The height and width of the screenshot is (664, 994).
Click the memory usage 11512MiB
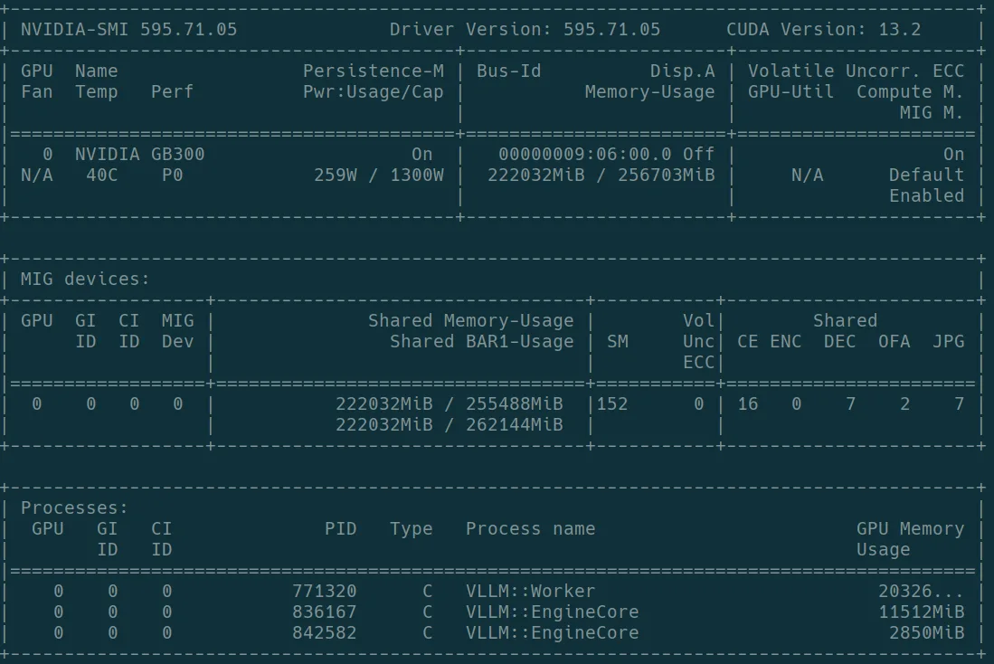[921, 612]
